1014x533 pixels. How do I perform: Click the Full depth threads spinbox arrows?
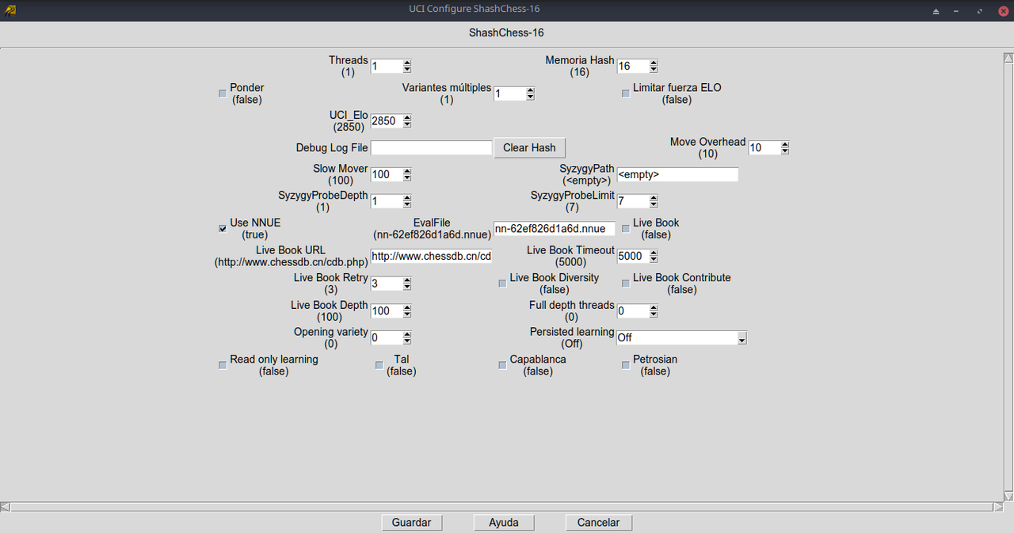tap(654, 311)
